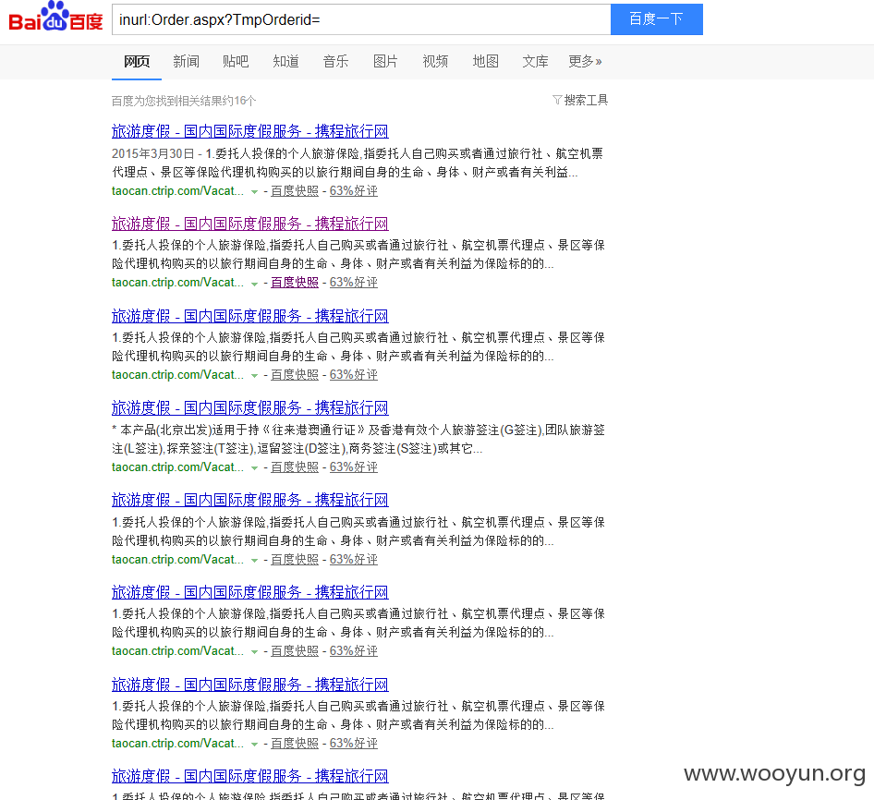Click 63%好评 rating of third result
This screenshot has width=874, height=800.
354,375
